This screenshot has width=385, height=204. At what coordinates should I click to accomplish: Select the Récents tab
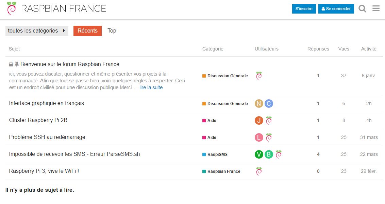pyautogui.click(x=87, y=31)
